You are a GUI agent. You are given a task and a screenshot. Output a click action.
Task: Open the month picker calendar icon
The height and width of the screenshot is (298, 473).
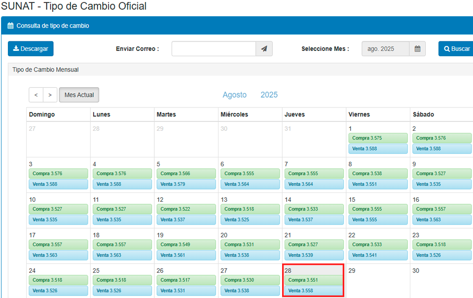[x=417, y=48]
